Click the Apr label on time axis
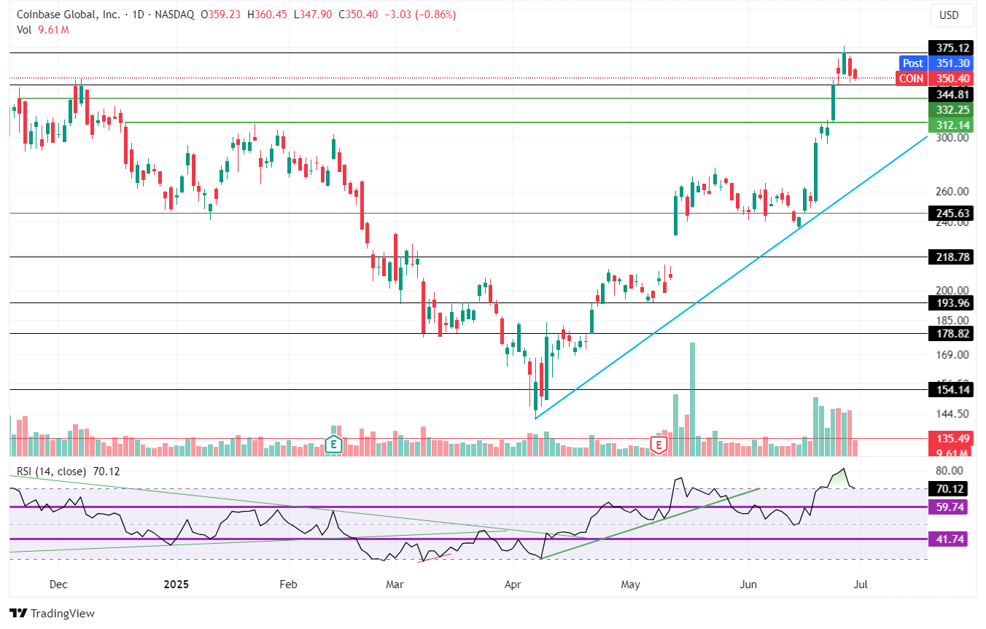Image resolution: width=986 pixels, height=629 pixels. point(513,585)
